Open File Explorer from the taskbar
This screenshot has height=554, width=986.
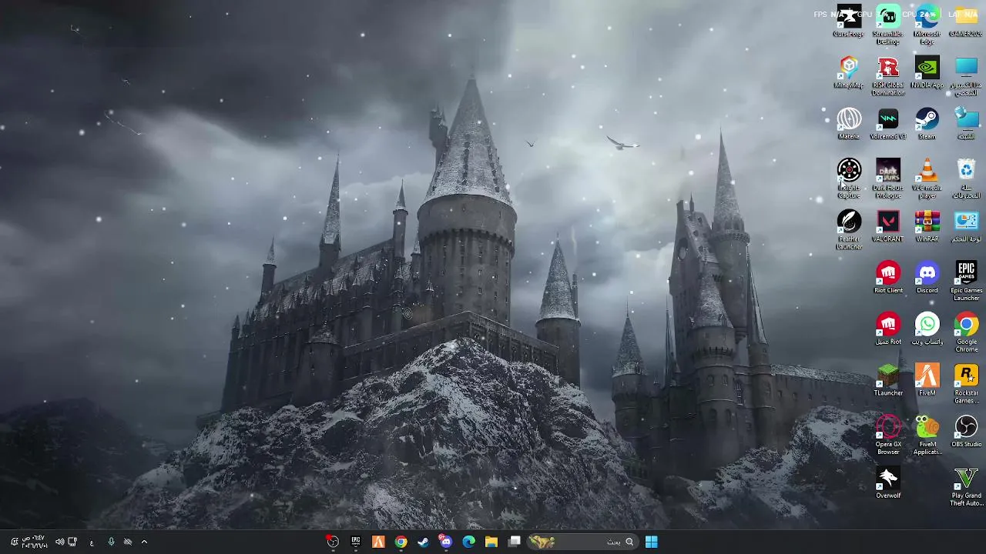tap(491, 542)
